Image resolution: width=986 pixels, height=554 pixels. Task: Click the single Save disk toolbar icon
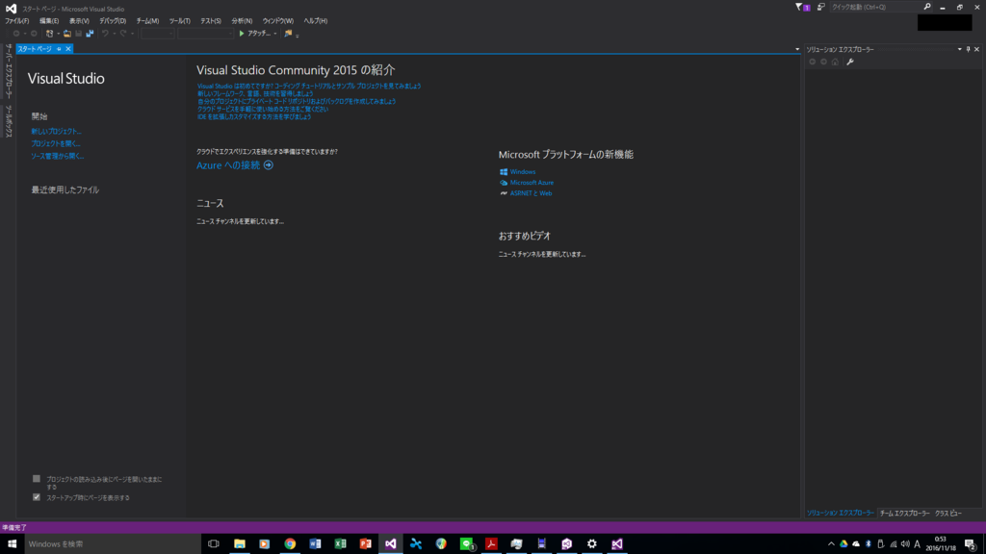click(79, 34)
